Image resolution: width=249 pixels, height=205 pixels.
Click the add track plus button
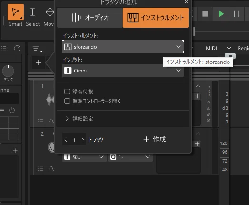pyautogui.click(x=39, y=62)
